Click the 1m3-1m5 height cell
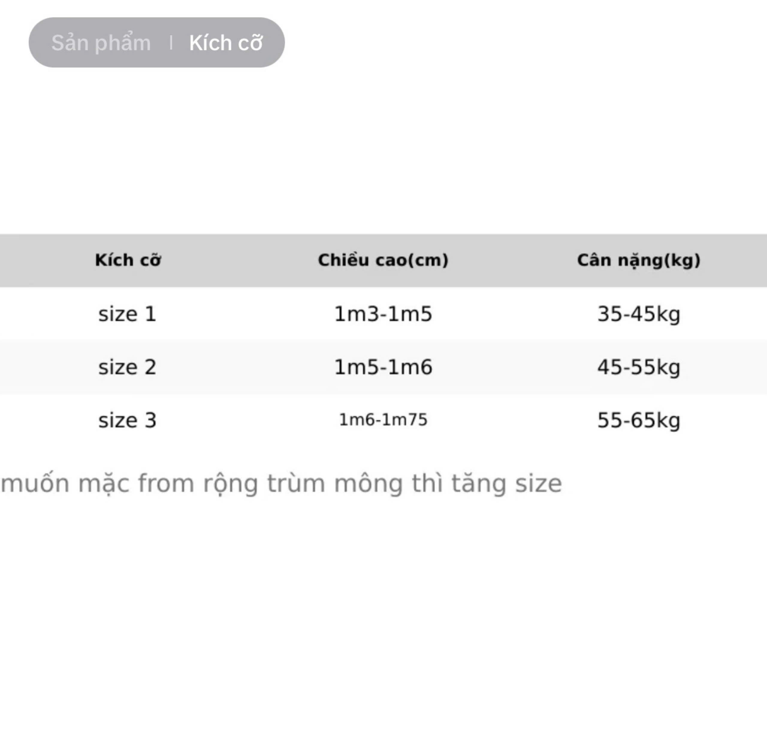Screen dimensions: 767x749 click(383, 314)
